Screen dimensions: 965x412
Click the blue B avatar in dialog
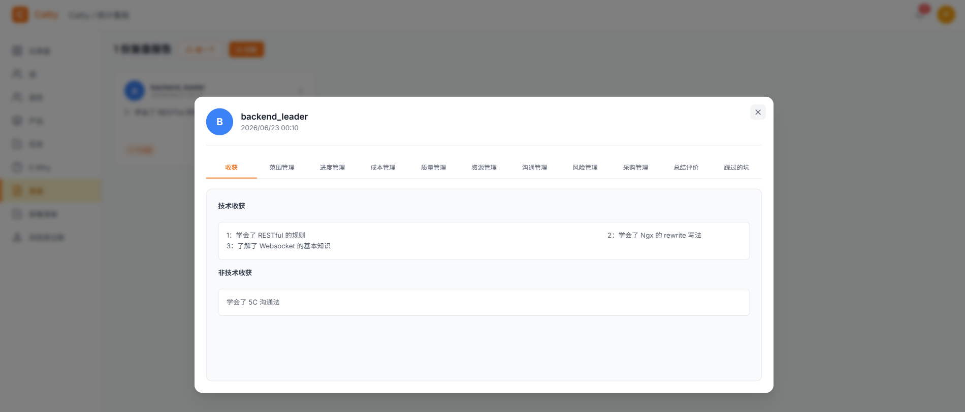[219, 122]
